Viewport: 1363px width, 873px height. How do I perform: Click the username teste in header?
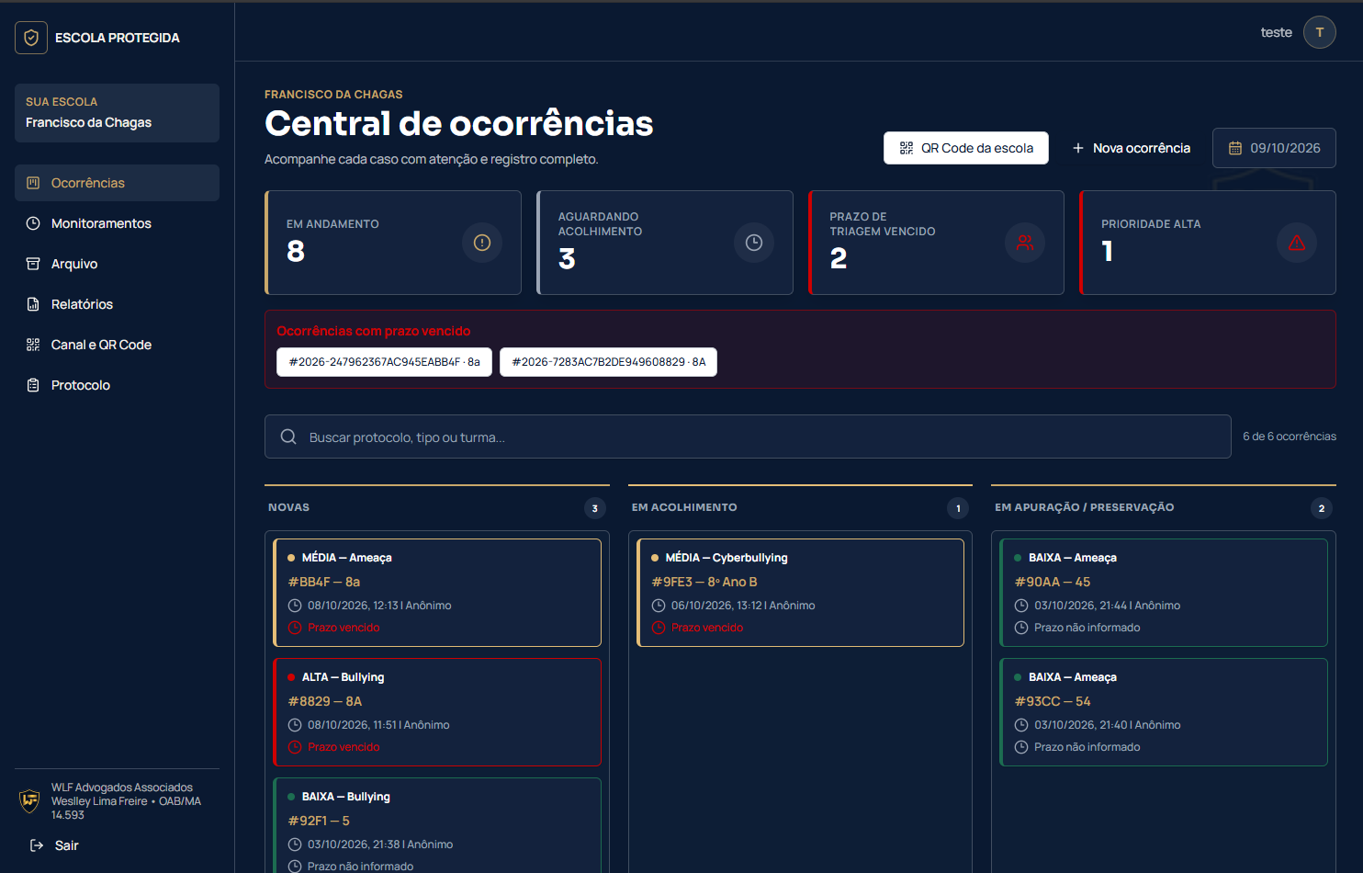point(1276,32)
